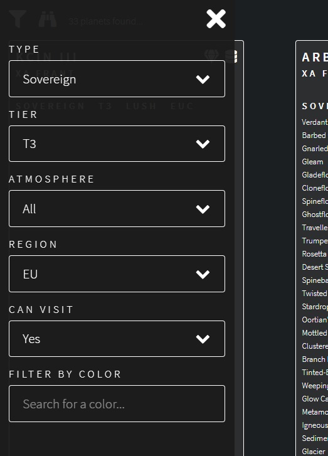Select the Verdant item in the resource list
Viewport: 328px width, 456px height.
[x=315, y=122]
